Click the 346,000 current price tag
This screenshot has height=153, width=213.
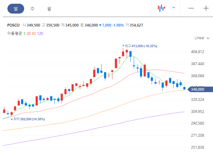coord(200,89)
